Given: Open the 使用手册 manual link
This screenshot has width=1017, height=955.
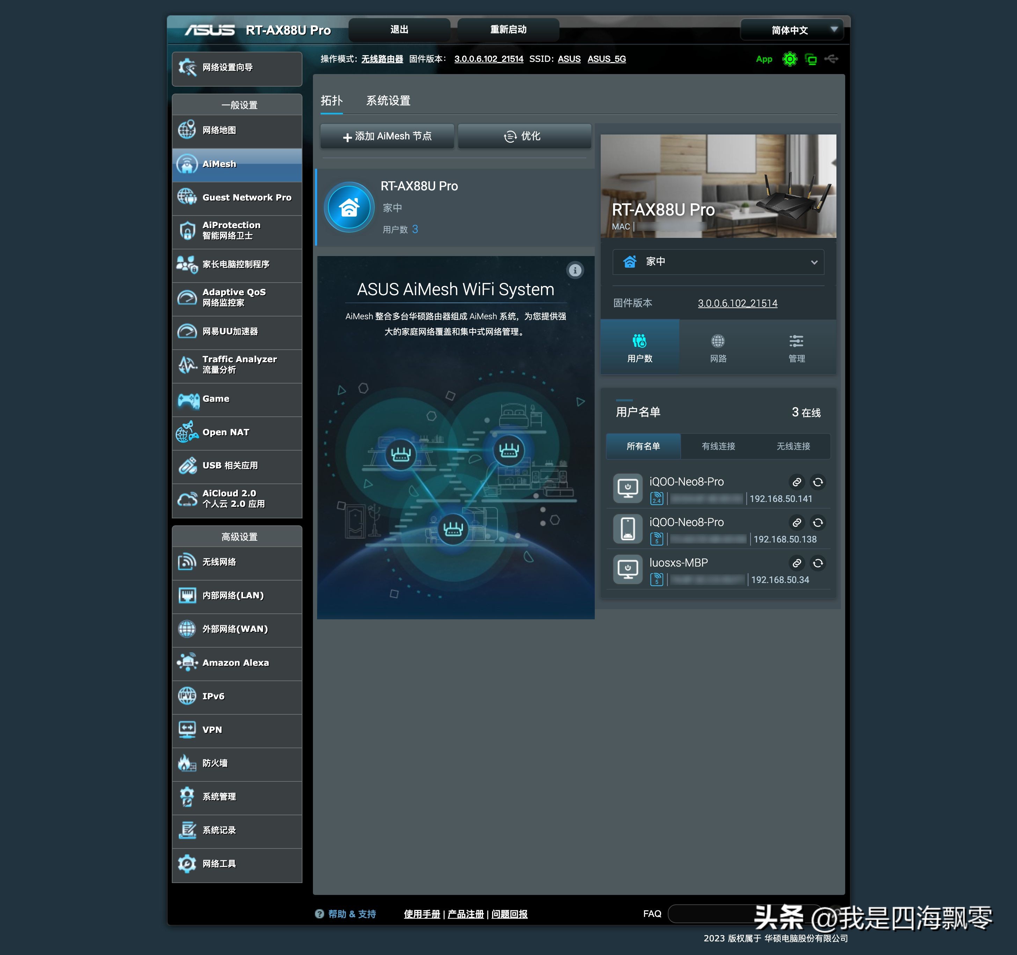Looking at the screenshot, I should (422, 914).
